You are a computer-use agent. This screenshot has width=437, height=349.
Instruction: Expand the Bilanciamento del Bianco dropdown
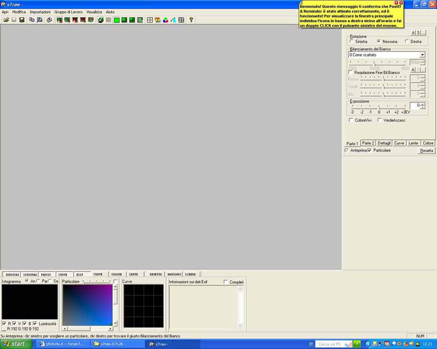coord(422,55)
